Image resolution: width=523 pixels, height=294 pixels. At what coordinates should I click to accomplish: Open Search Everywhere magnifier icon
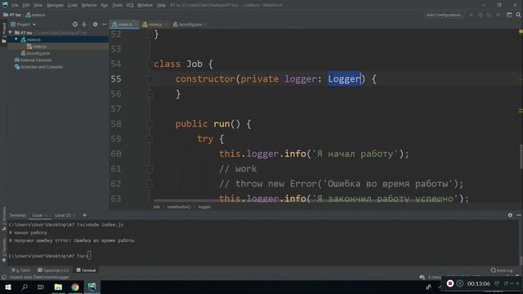click(x=518, y=15)
